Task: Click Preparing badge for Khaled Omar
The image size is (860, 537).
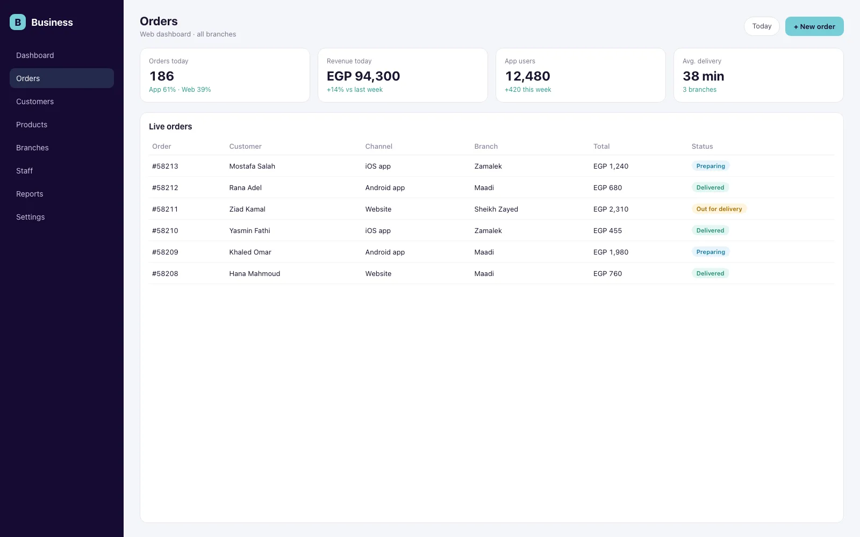Action: [x=711, y=252]
